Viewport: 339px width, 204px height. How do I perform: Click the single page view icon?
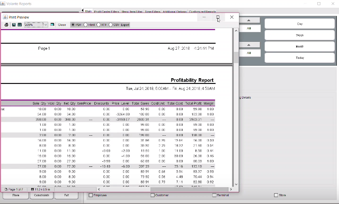pos(14,25)
